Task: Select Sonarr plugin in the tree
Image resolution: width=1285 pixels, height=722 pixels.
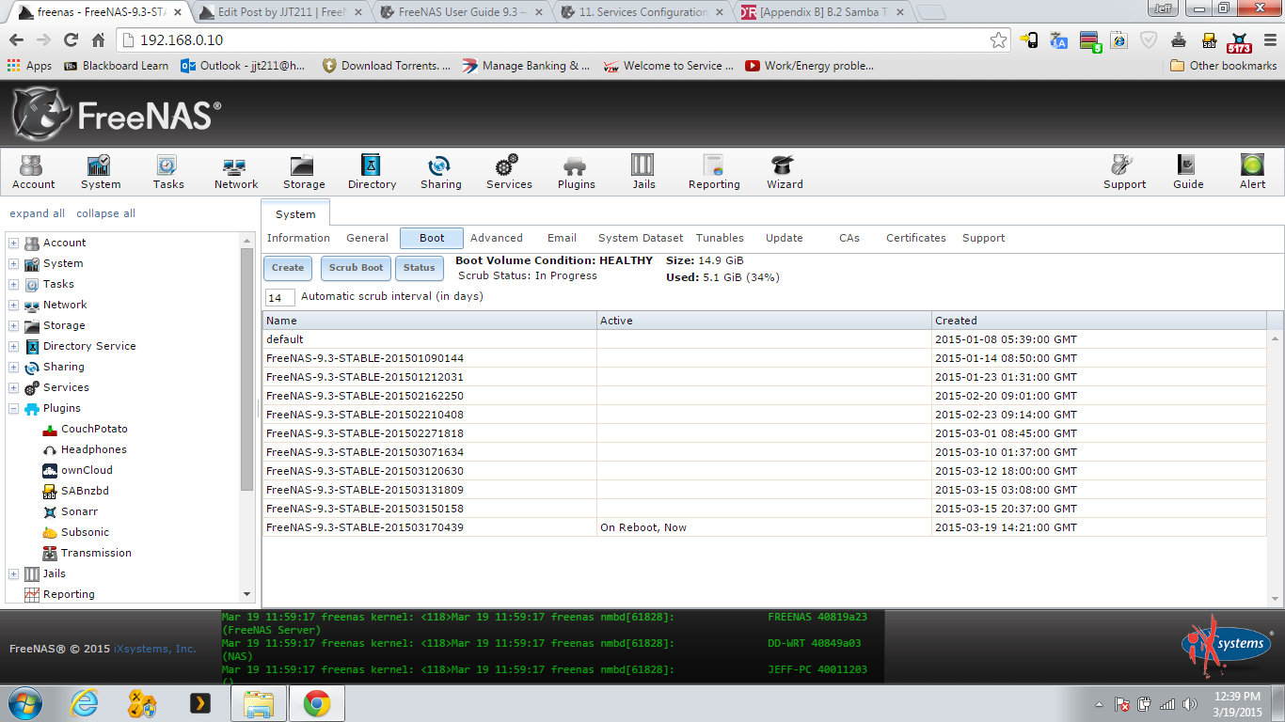Action: tap(79, 511)
